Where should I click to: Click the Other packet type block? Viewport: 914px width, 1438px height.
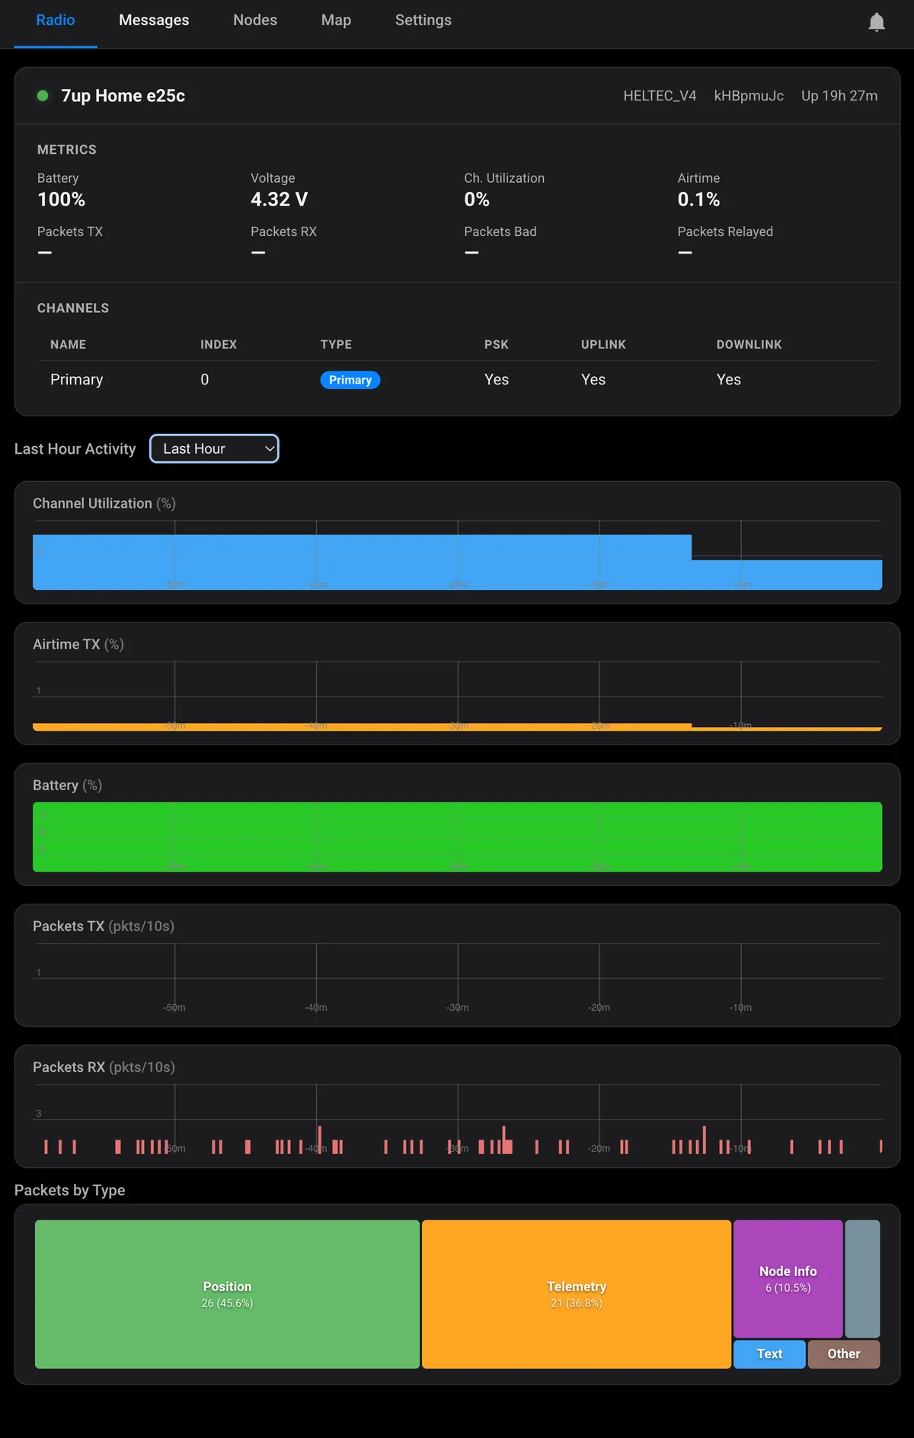844,1354
